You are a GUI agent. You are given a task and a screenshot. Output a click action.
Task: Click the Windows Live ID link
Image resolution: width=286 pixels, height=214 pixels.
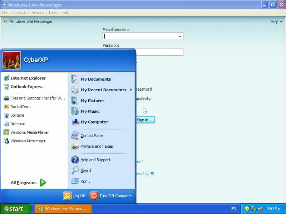[x=145, y=174]
